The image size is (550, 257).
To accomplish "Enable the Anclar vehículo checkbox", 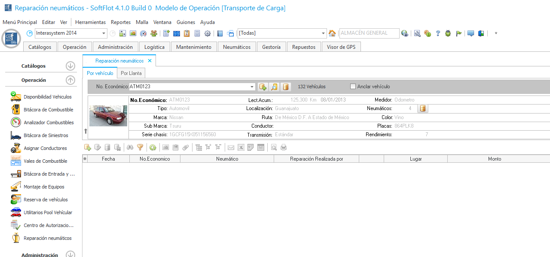I will pos(353,87).
